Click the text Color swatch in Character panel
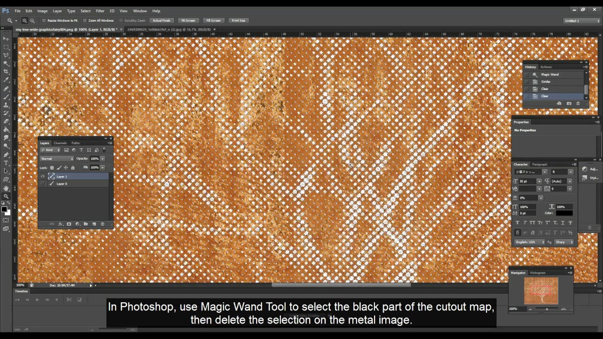603x339 pixels. tap(564, 213)
